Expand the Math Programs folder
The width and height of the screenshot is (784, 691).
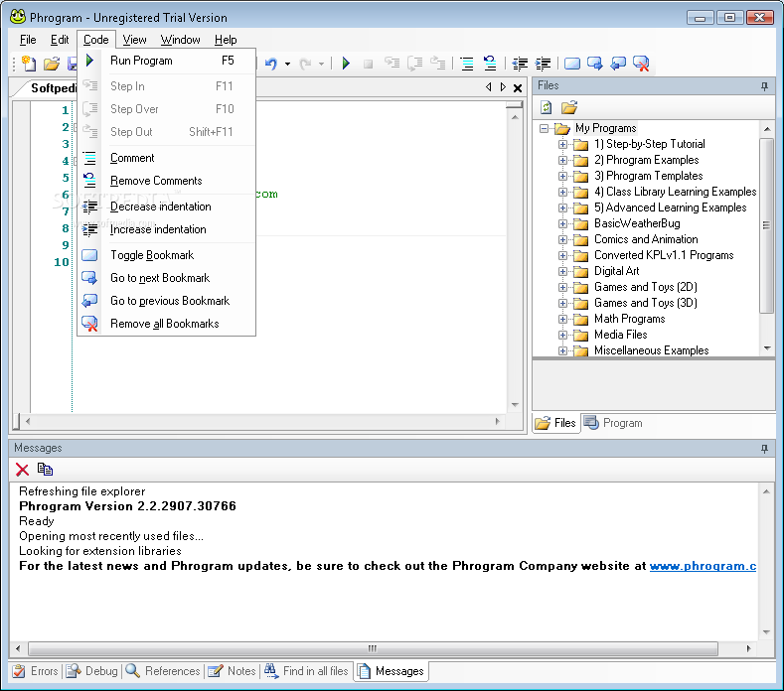562,320
